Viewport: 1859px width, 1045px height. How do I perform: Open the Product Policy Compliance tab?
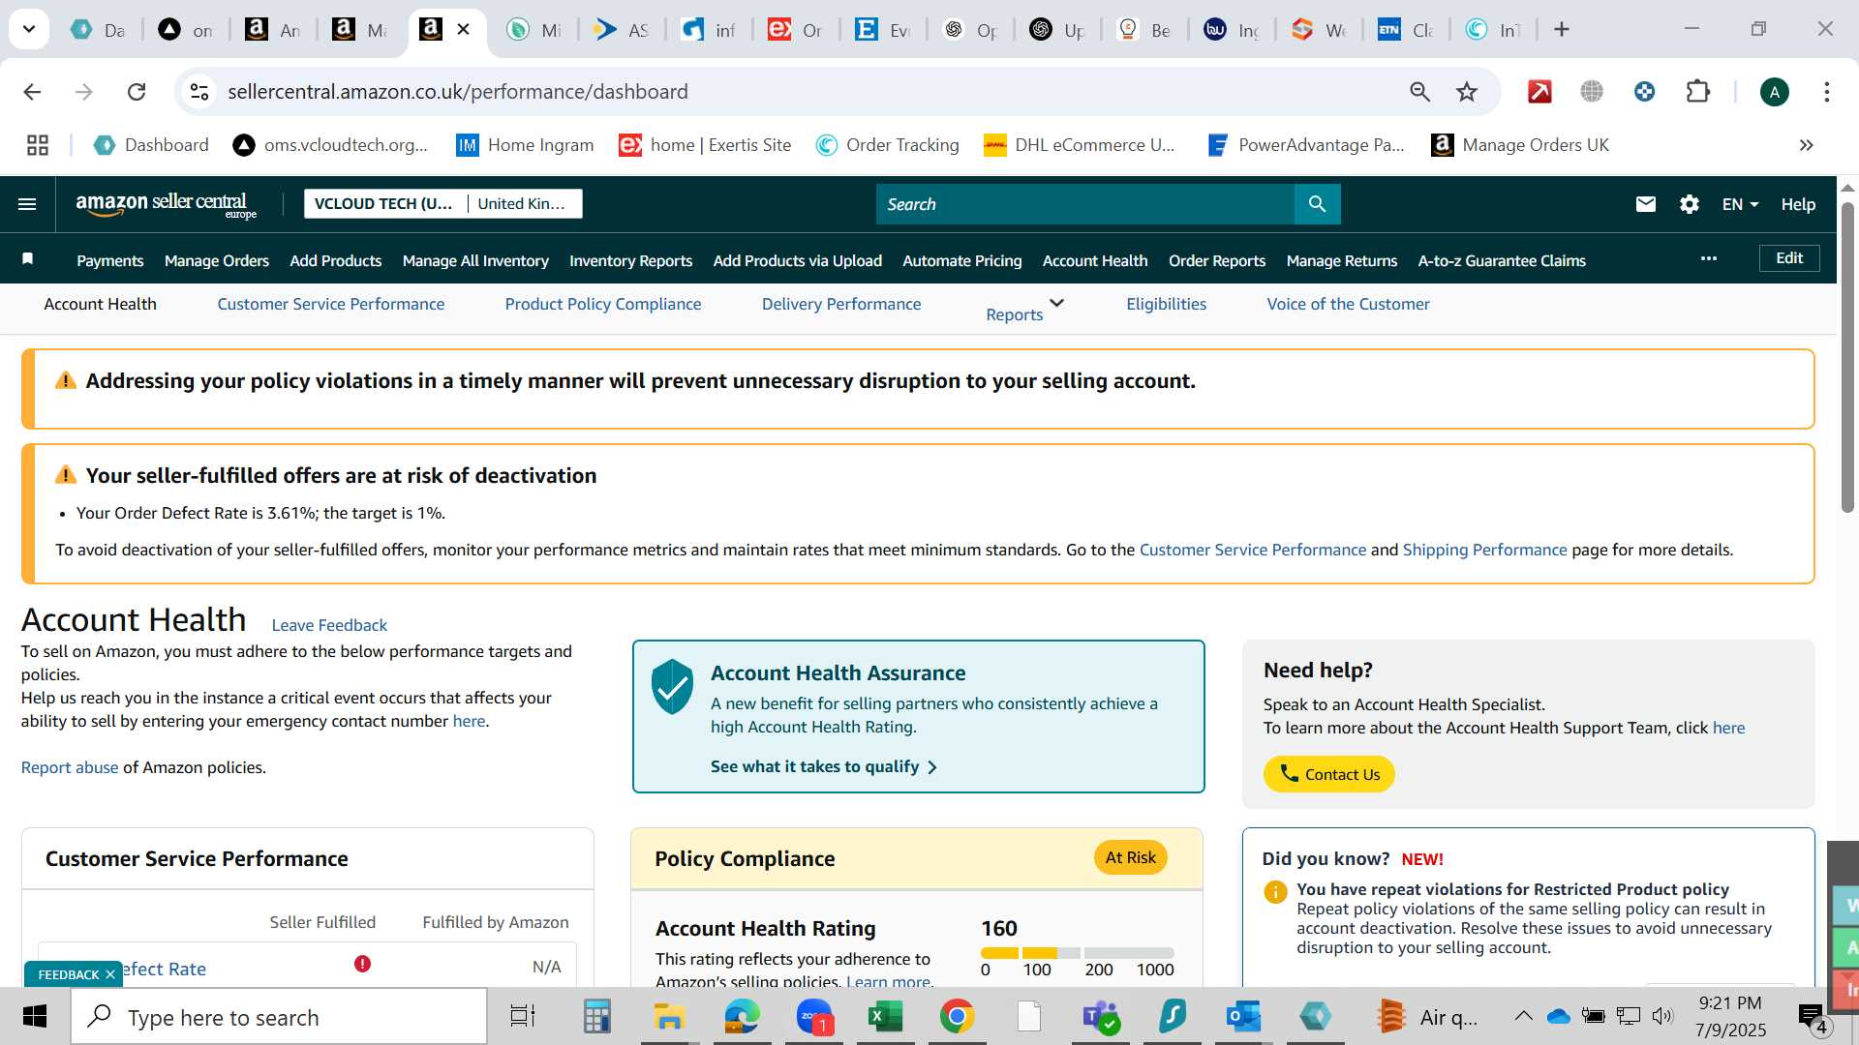coord(602,304)
